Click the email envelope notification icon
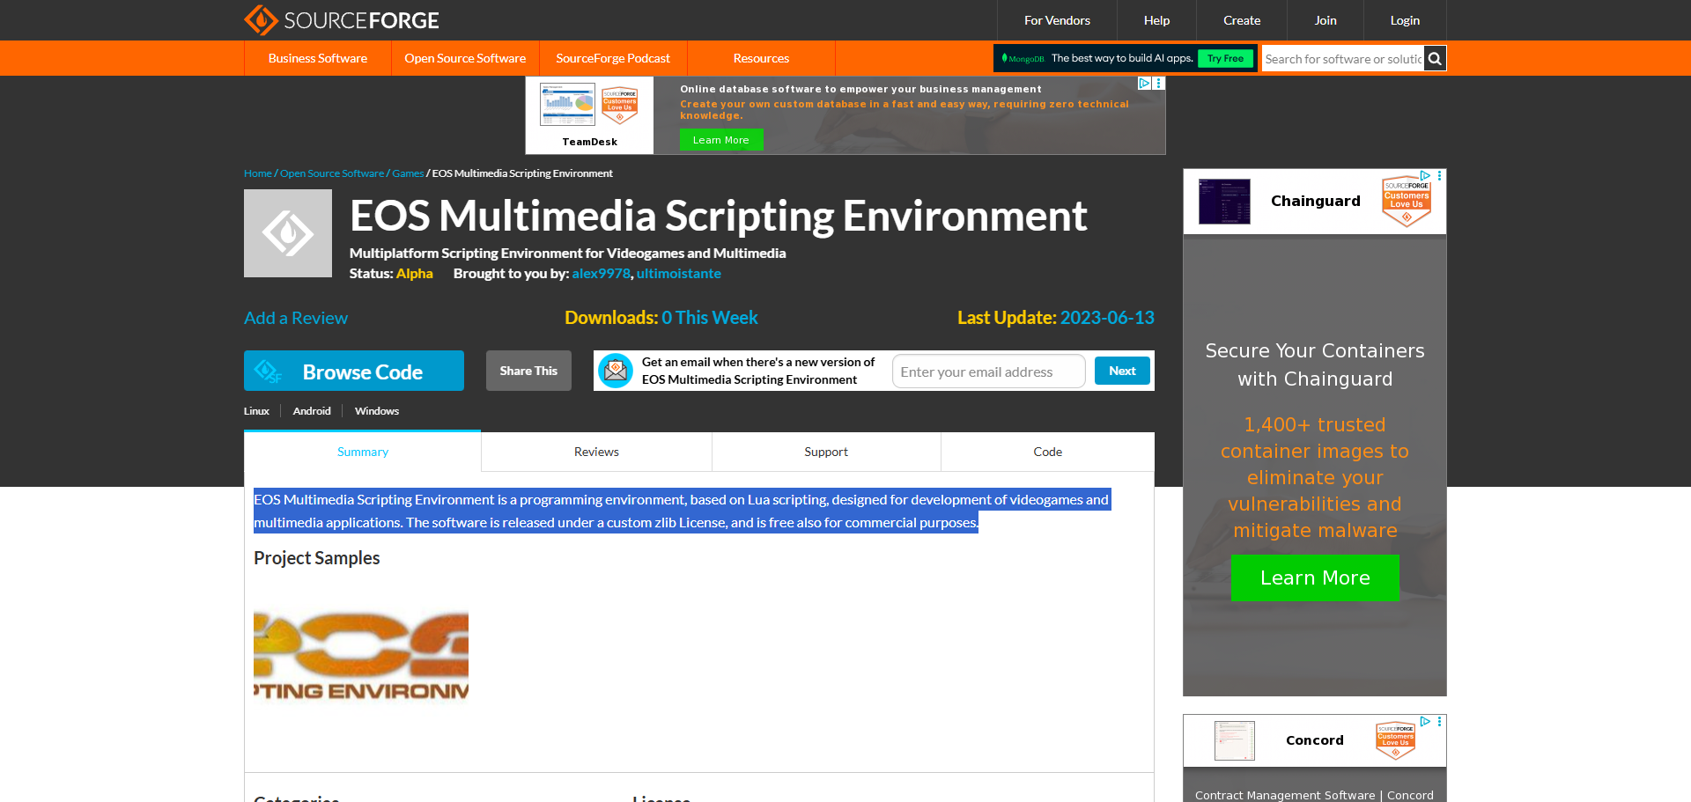This screenshot has height=802, width=1691. point(616,371)
